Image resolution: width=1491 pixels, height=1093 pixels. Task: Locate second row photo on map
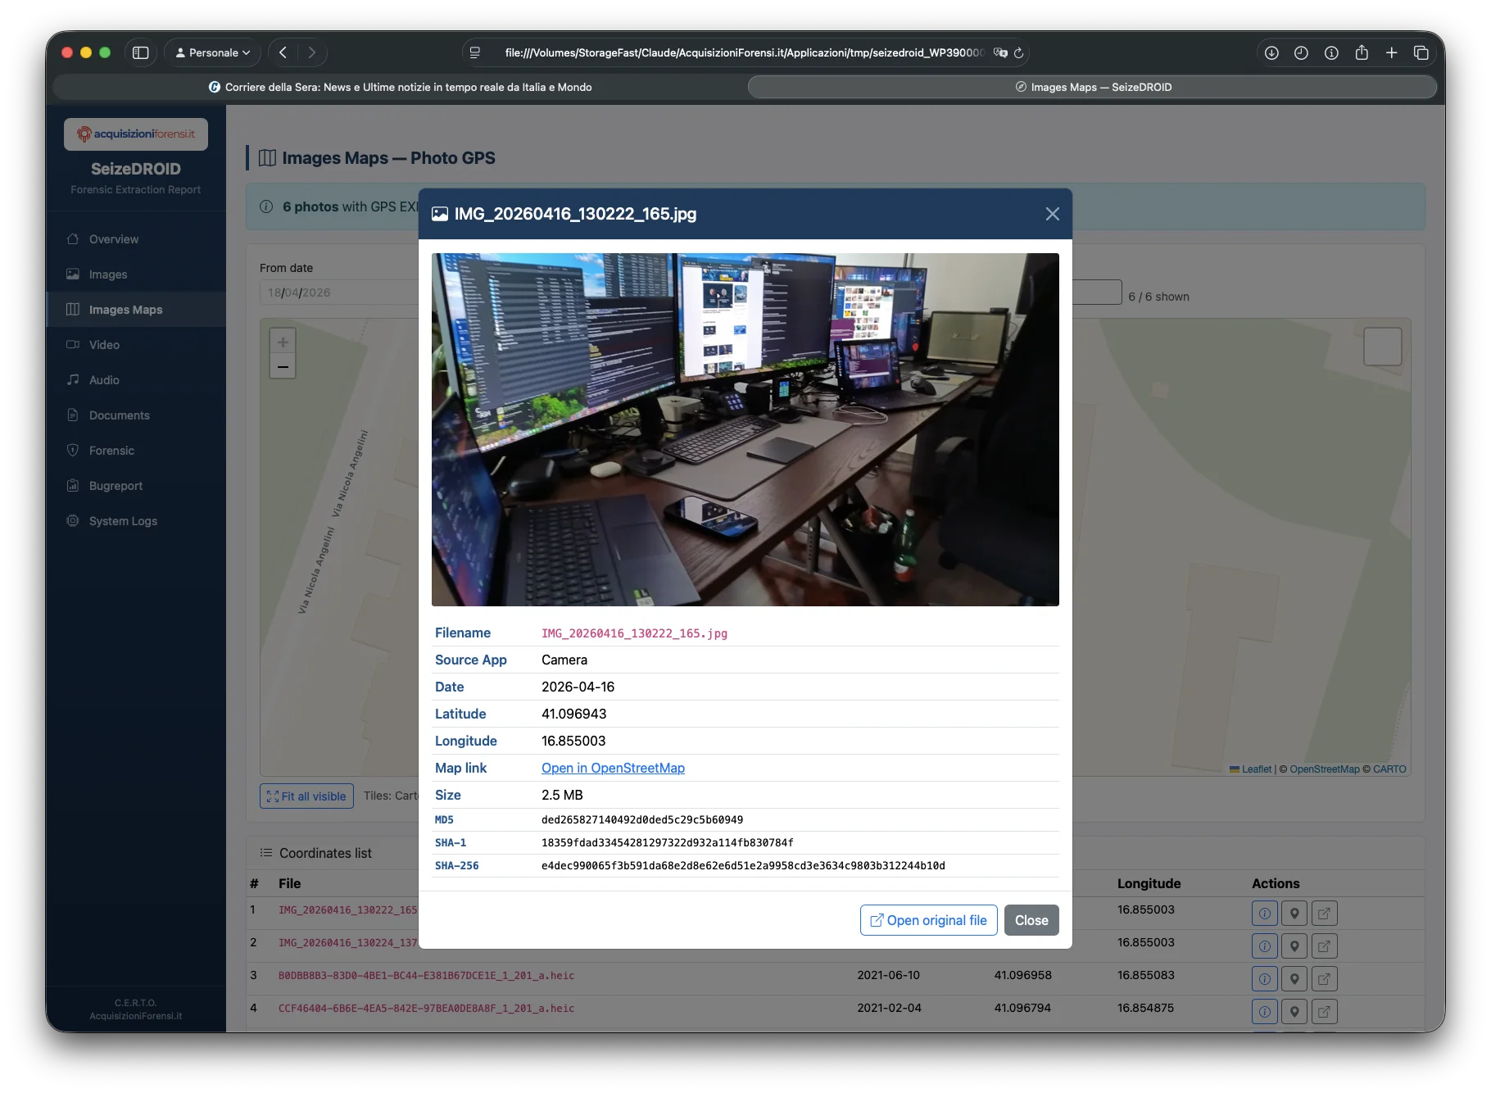click(x=1294, y=946)
